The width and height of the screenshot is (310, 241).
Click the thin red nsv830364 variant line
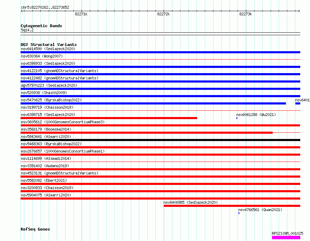(160, 59)
